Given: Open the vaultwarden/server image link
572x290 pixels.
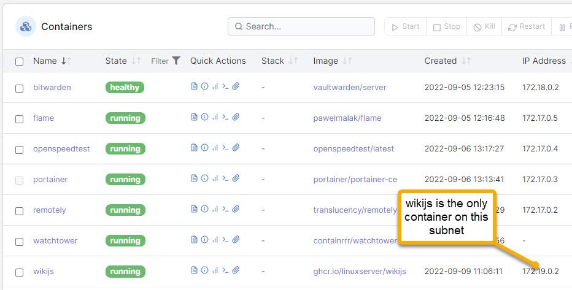Looking at the screenshot, I should pos(349,87).
